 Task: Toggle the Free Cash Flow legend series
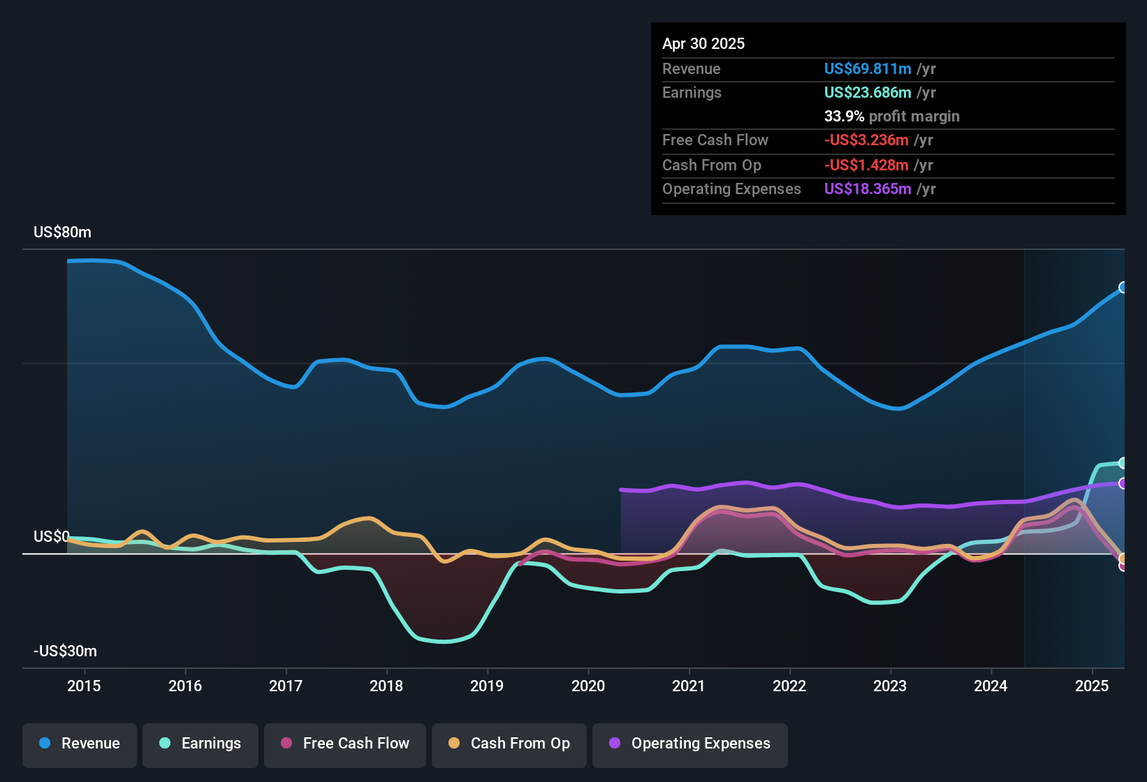tap(345, 744)
